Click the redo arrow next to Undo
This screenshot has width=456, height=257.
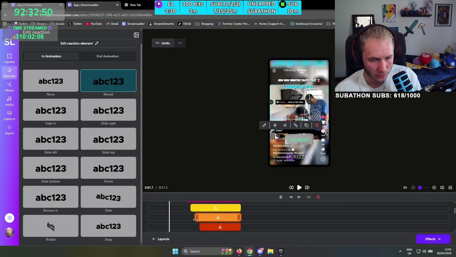tap(180, 43)
